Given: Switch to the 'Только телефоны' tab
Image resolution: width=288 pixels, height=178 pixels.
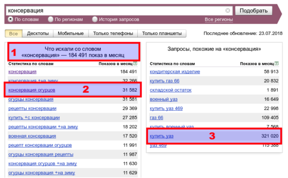Looking at the screenshot, I should 113,34.
